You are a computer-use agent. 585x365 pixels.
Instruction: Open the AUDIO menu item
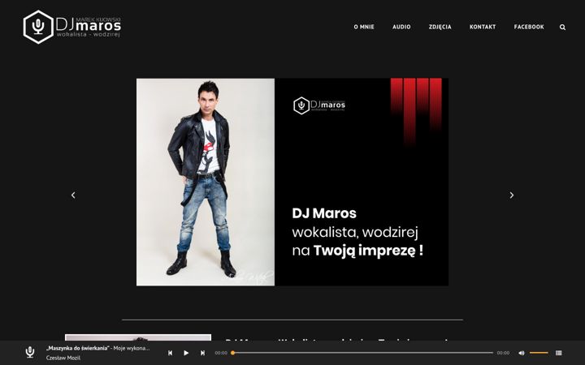[x=401, y=27]
